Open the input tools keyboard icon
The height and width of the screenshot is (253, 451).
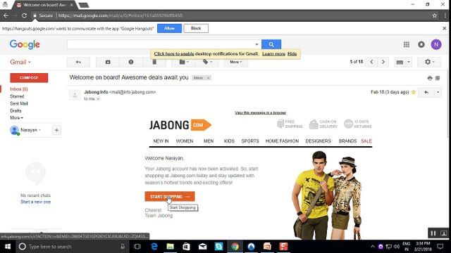400,62
